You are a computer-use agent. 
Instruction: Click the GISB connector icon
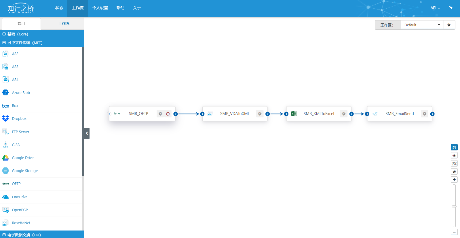pyautogui.click(x=5, y=145)
